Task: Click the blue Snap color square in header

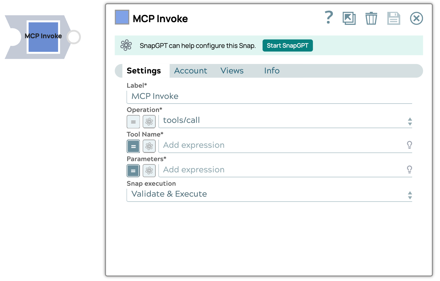Action: coord(122,17)
